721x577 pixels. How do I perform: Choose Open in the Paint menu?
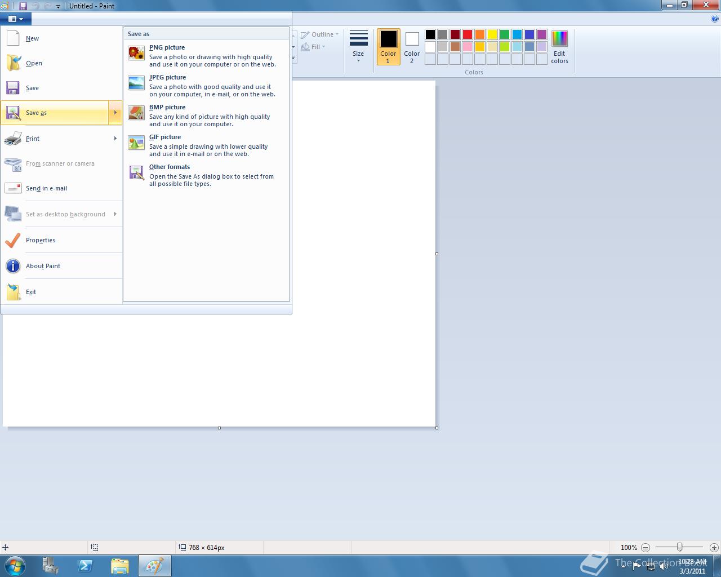61,63
